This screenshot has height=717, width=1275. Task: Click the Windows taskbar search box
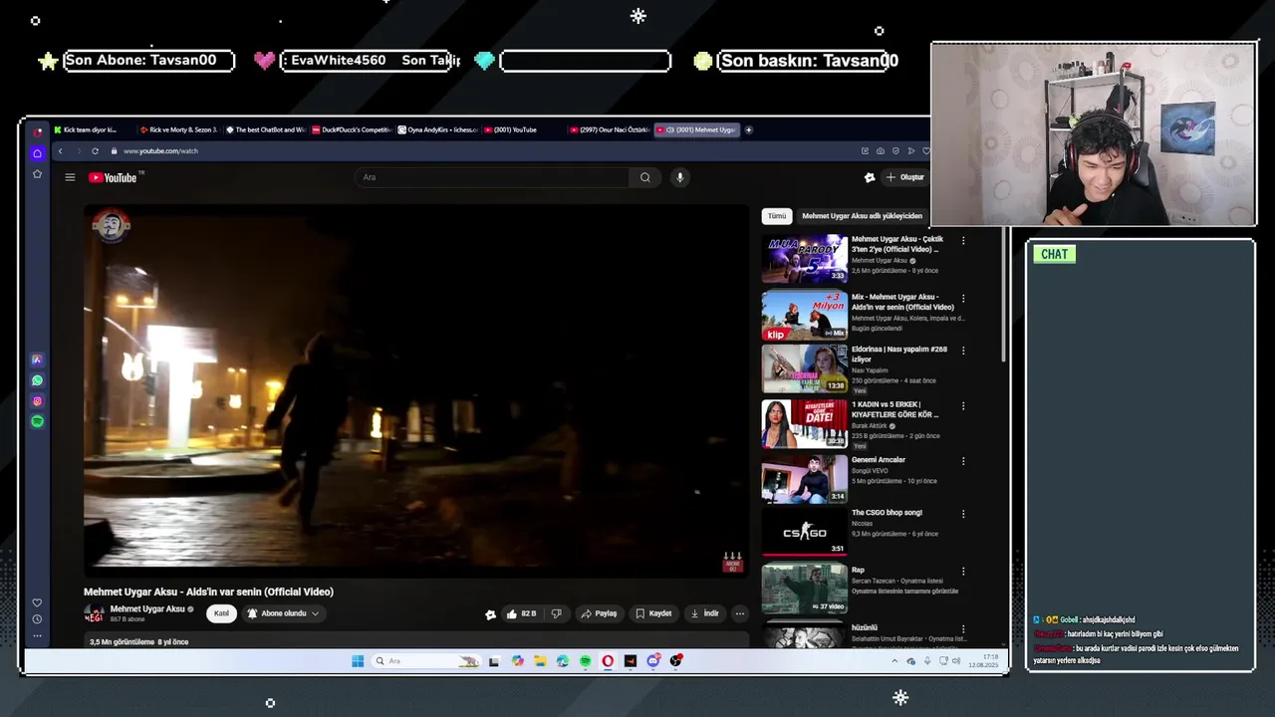click(x=426, y=661)
